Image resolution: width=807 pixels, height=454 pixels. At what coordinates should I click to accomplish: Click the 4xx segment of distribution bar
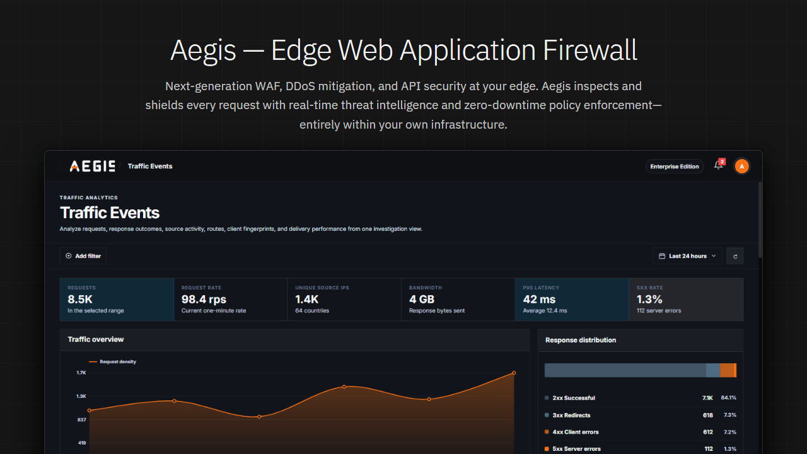click(x=727, y=370)
